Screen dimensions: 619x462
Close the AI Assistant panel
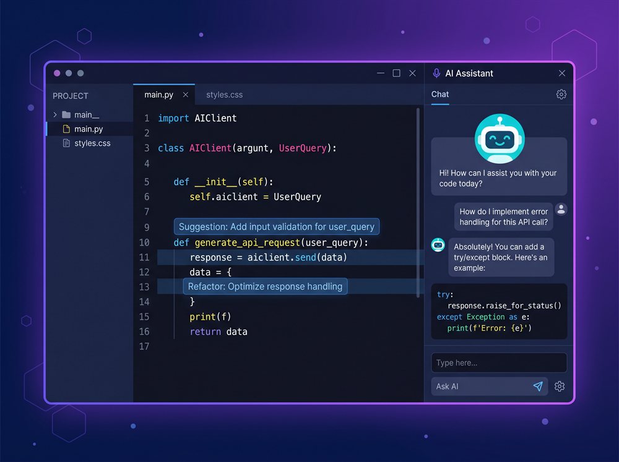[562, 74]
